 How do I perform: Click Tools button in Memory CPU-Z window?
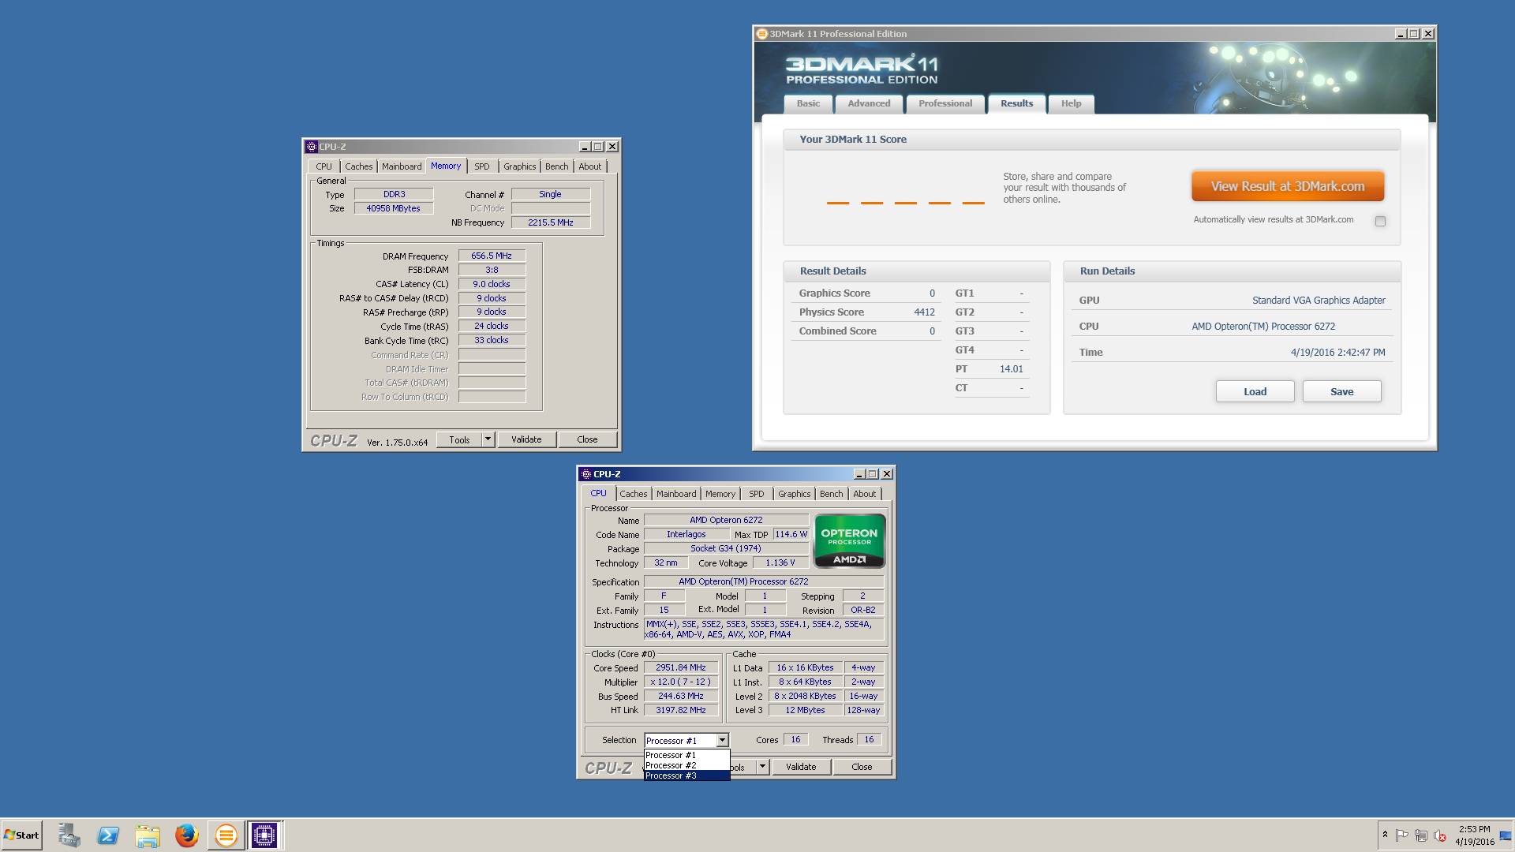[459, 439]
